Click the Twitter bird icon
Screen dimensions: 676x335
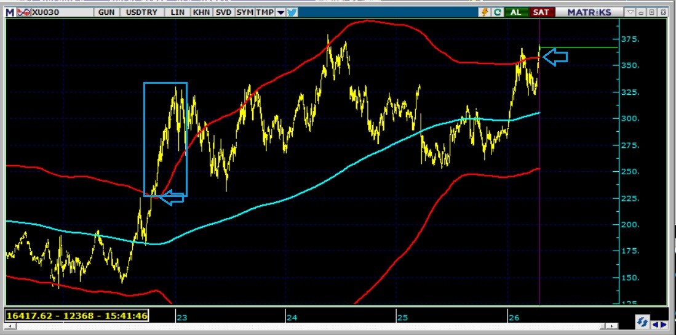292,12
